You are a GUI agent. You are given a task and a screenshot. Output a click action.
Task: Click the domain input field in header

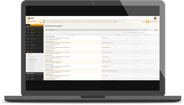130,22
